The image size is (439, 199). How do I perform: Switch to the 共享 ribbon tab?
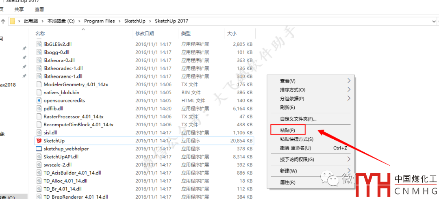[x=19, y=9]
